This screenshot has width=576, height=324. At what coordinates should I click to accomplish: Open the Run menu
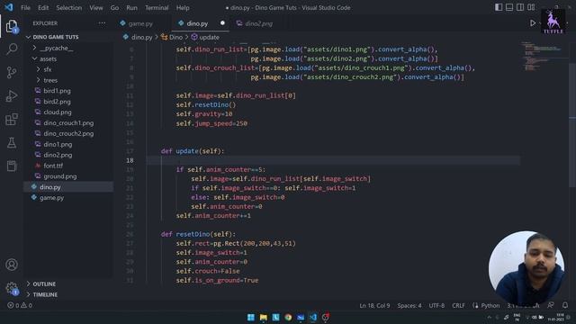point(131,8)
